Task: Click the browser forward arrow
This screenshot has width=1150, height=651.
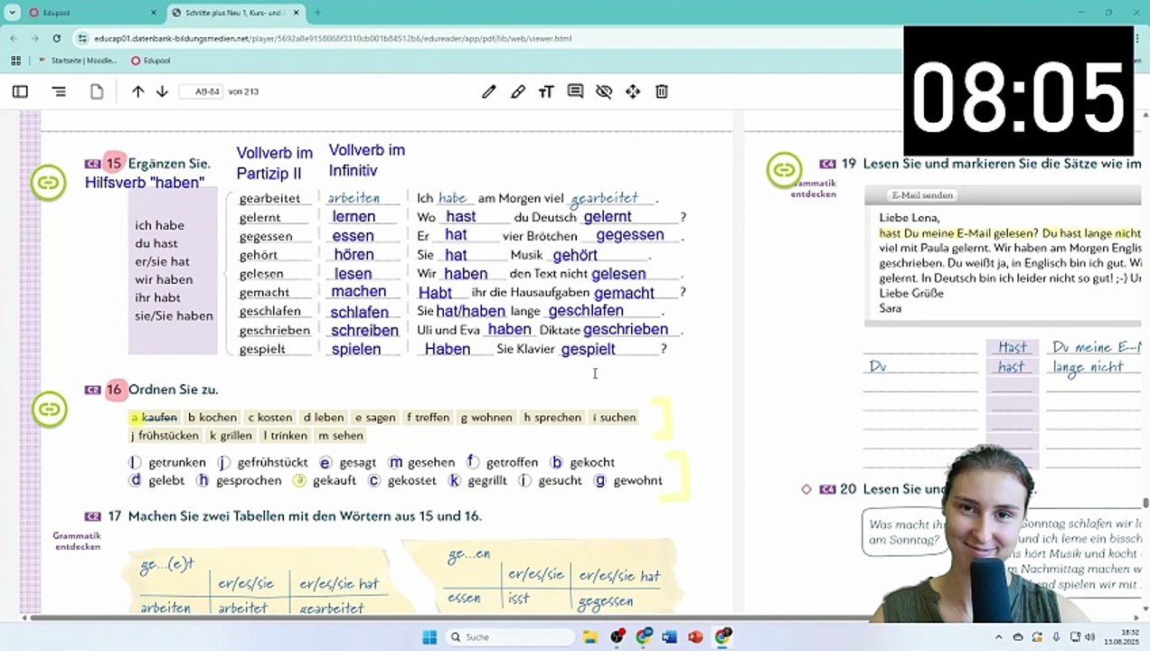Action: tap(34, 39)
